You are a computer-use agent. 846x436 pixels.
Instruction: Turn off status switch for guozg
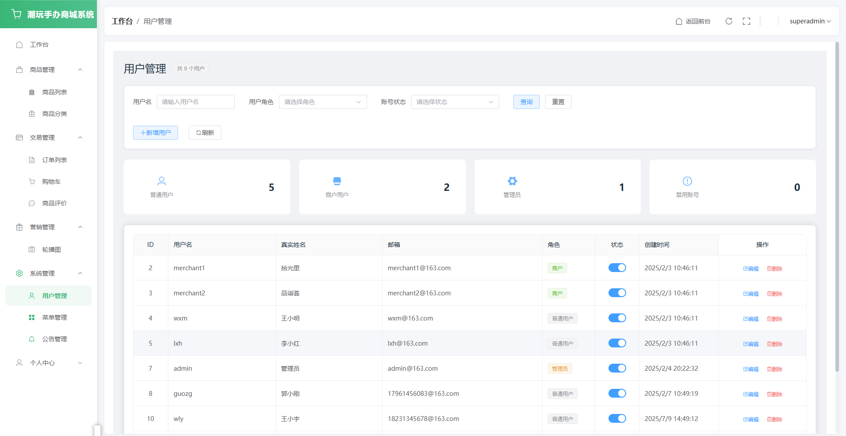pyautogui.click(x=617, y=393)
